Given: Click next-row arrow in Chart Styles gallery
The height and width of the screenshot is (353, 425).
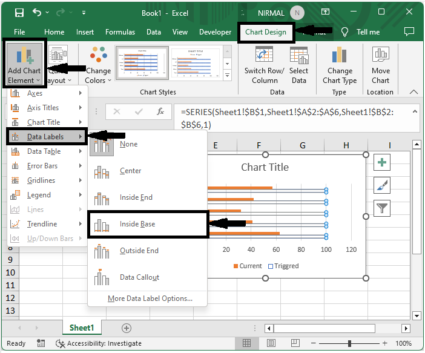Looking at the screenshot, I should point(228,64).
